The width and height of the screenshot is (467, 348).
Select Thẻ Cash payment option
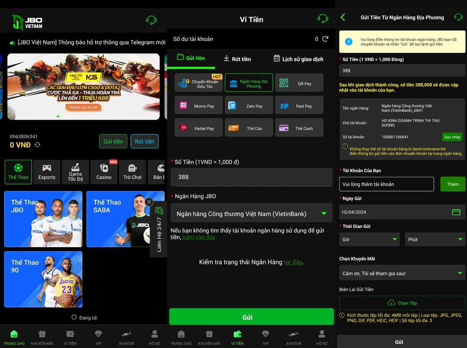pos(299,128)
